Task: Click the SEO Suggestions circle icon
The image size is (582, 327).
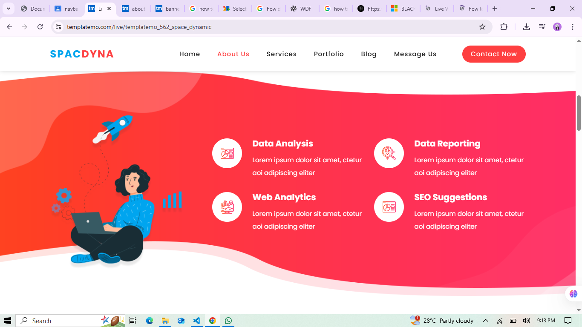Action: click(x=389, y=207)
